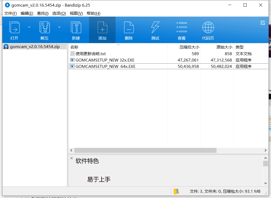Click the application icon of the 32x.EXE file
The height and width of the screenshot is (198, 271).
(x=72, y=60)
